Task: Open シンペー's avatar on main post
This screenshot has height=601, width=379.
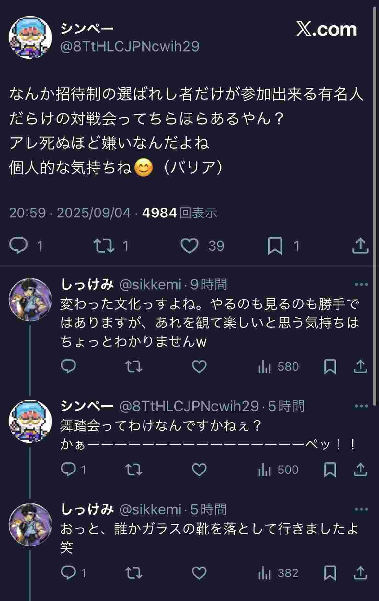Action: coord(30,37)
